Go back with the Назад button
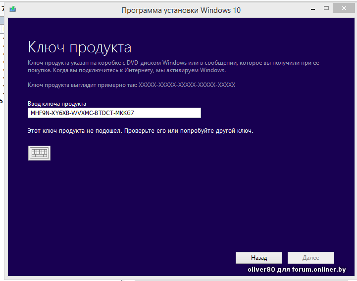Image resolution: width=357 pixels, height=281 pixels. click(x=259, y=258)
